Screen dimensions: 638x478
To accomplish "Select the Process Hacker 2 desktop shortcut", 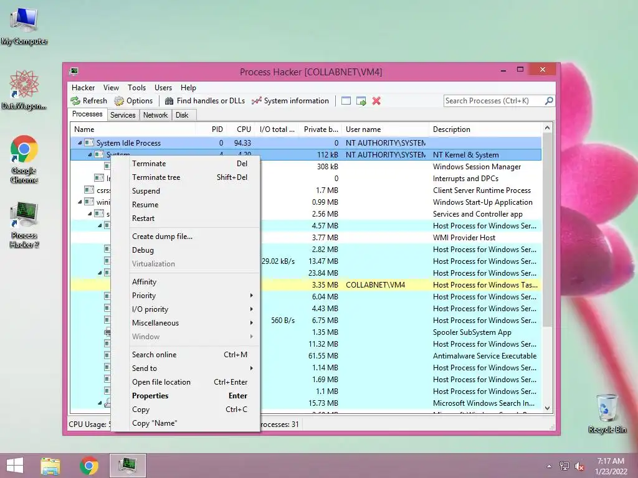I will (24, 225).
